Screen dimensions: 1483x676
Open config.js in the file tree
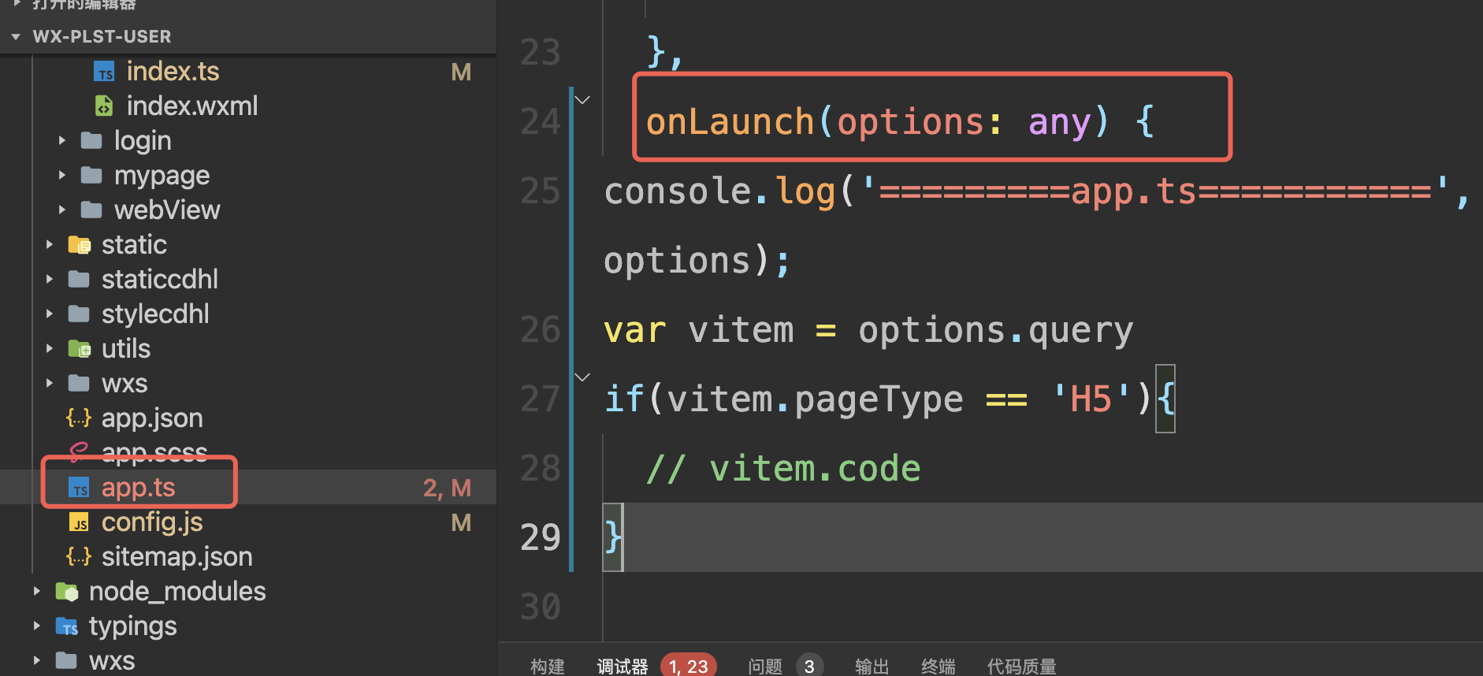152,522
